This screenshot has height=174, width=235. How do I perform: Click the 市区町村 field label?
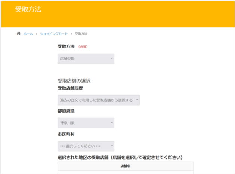(x=66, y=134)
